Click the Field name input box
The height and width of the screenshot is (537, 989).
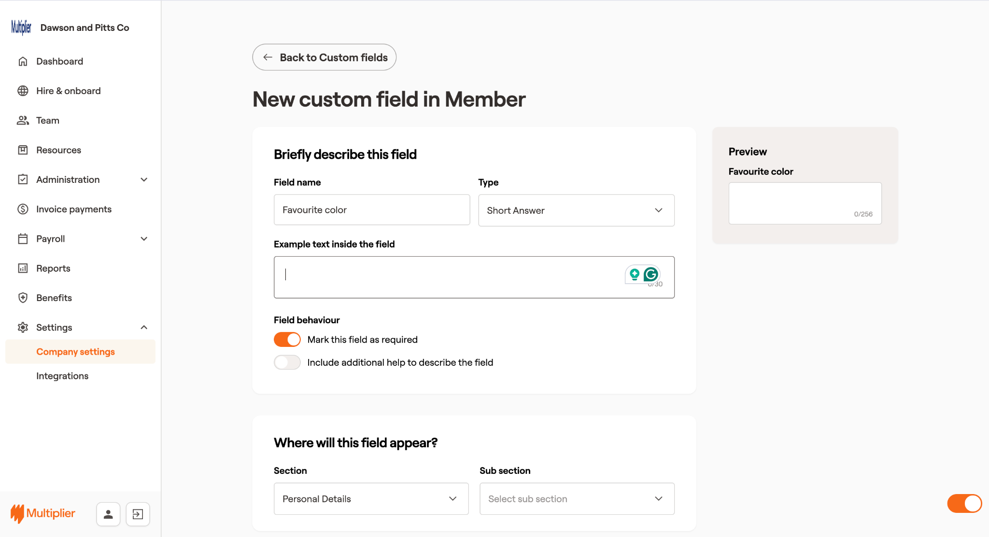coord(372,210)
